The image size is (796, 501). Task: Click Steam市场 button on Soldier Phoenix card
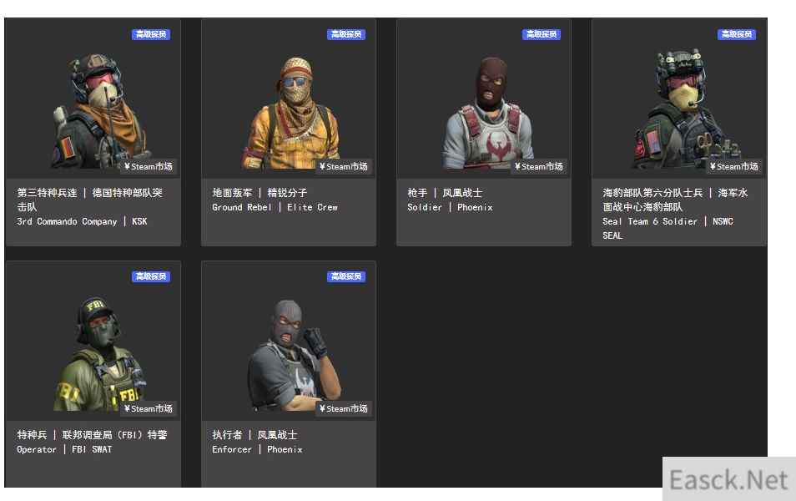539,167
